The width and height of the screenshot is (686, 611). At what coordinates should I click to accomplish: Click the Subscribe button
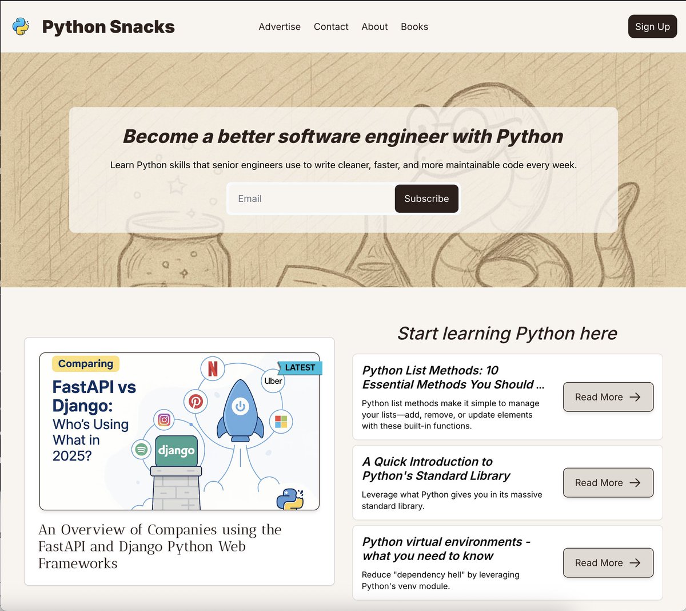click(426, 199)
